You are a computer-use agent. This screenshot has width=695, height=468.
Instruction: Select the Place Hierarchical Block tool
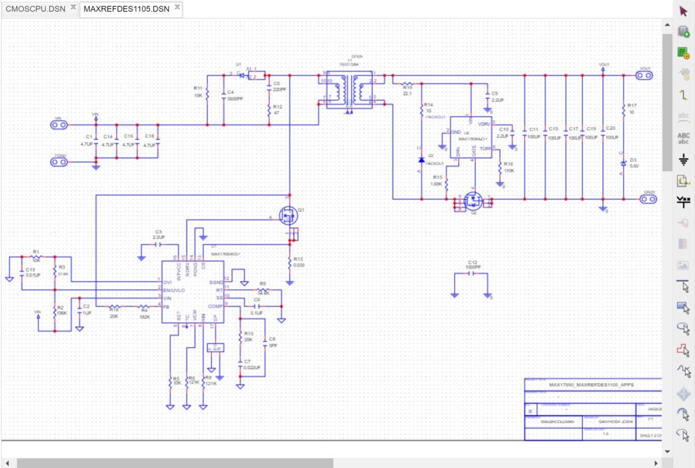point(683,181)
